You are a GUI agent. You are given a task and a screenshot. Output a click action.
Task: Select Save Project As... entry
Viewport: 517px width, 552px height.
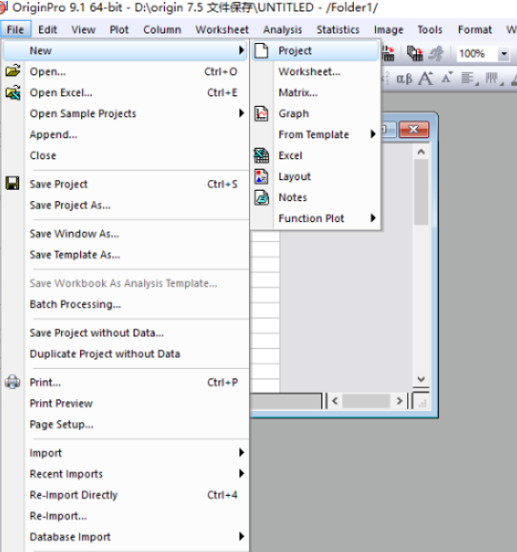126,205
